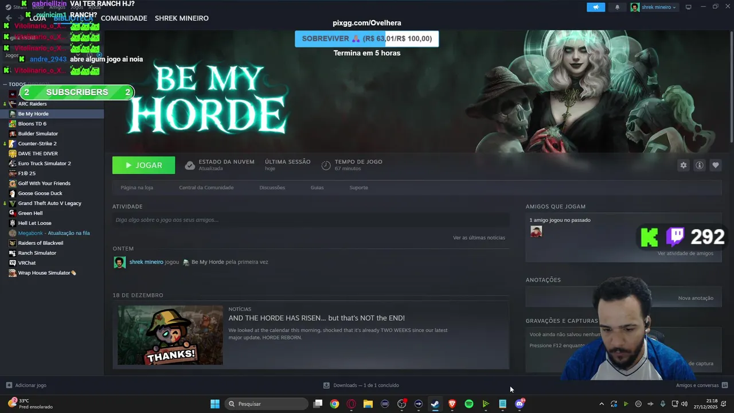Open Opera GX from taskbar
This screenshot has height=413, width=734.
pyautogui.click(x=351, y=404)
